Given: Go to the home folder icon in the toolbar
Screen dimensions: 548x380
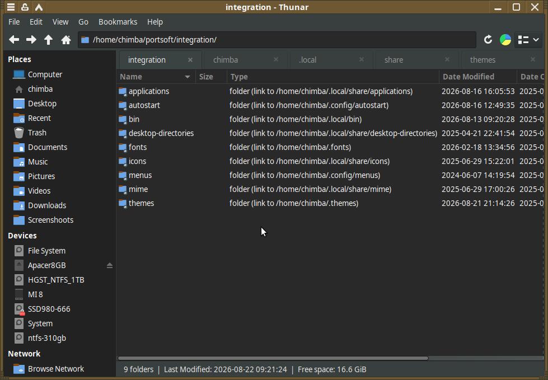Looking at the screenshot, I should pos(65,40).
